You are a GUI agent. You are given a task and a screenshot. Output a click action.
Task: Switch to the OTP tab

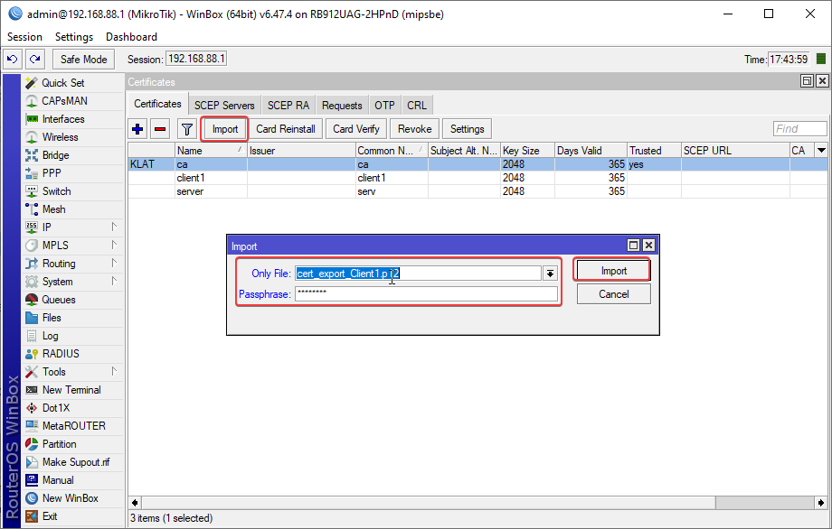tap(384, 105)
